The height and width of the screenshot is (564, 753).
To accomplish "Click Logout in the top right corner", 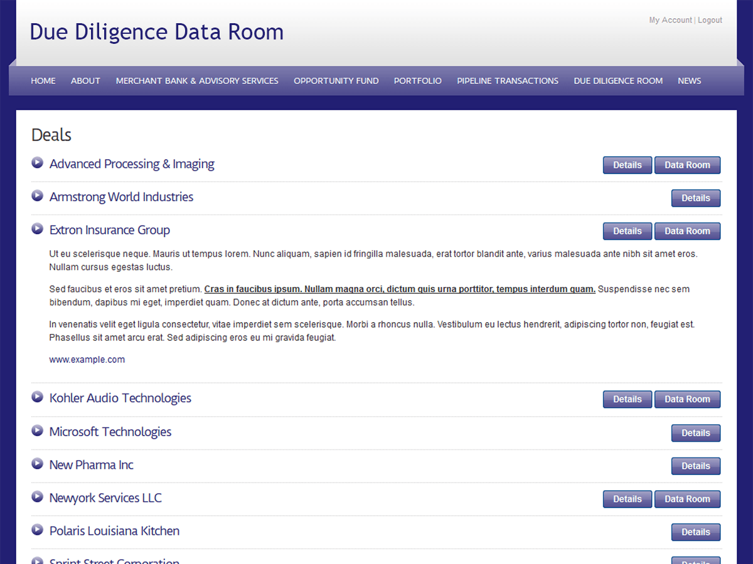I will pos(710,20).
